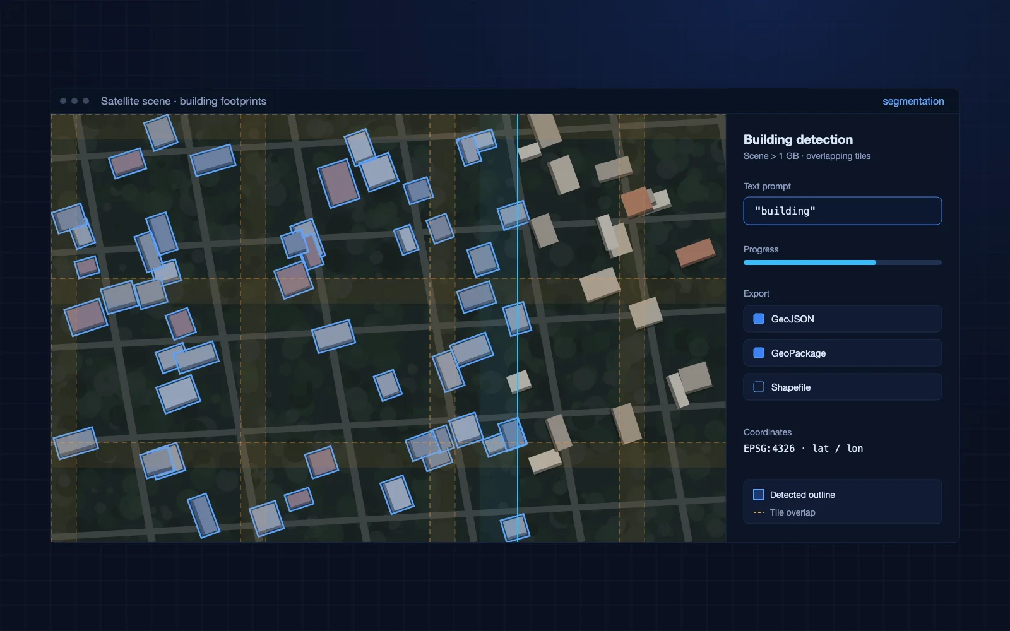Click the "Detected outline" legend text

[x=802, y=495]
